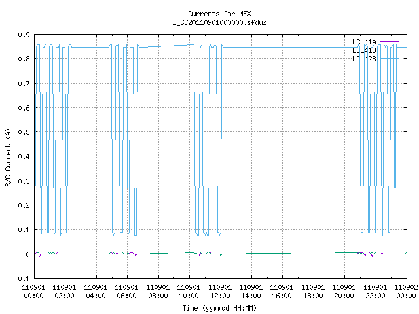Click the 110901 20:00 time tick label

tap(344, 292)
